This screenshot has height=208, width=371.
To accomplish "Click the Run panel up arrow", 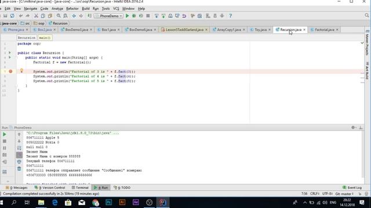I will (x=19, y=134).
